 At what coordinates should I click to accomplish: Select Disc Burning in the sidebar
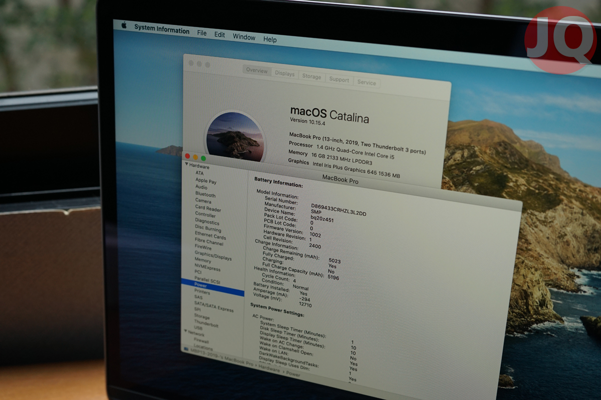point(208,228)
